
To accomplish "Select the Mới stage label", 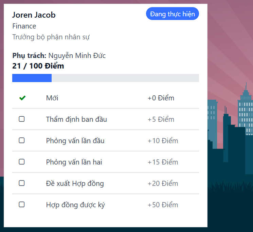I will click(52, 98).
